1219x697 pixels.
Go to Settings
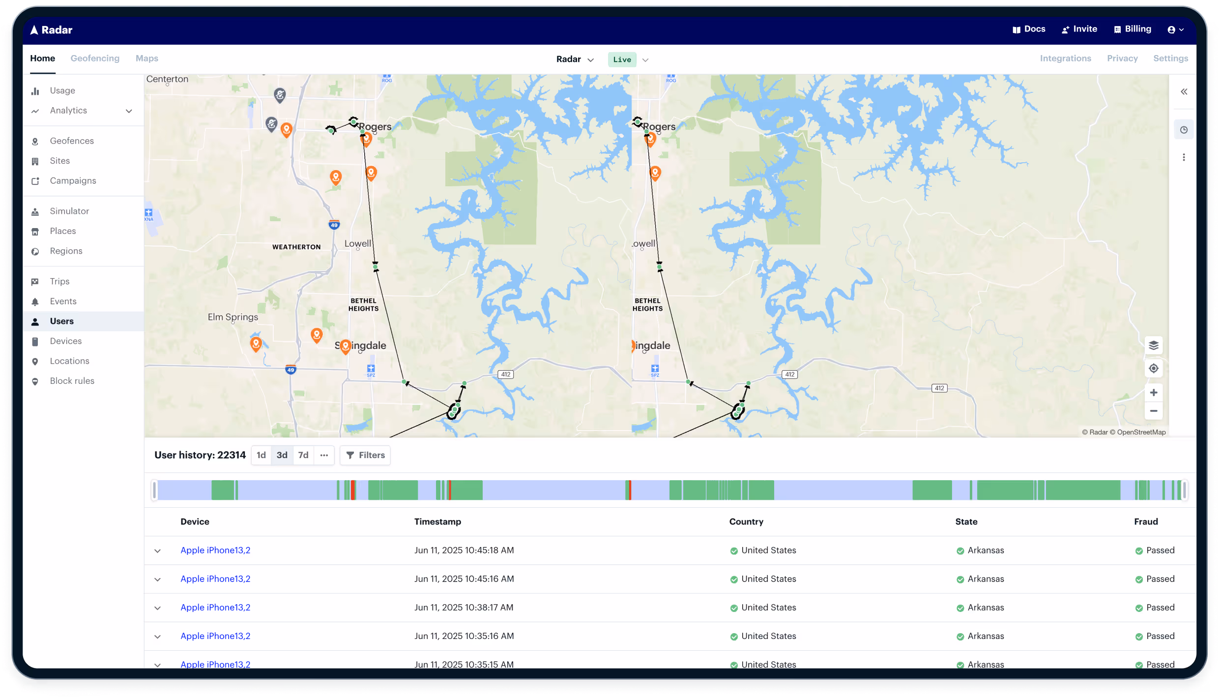point(1170,58)
